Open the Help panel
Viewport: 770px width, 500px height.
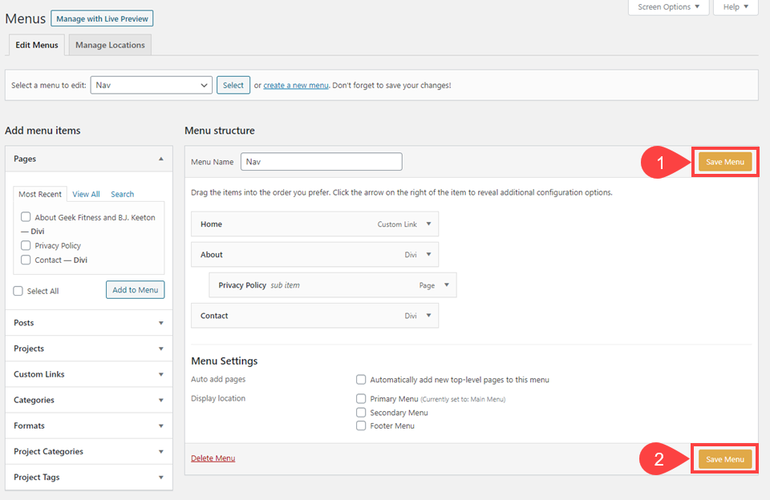(735, 7)
